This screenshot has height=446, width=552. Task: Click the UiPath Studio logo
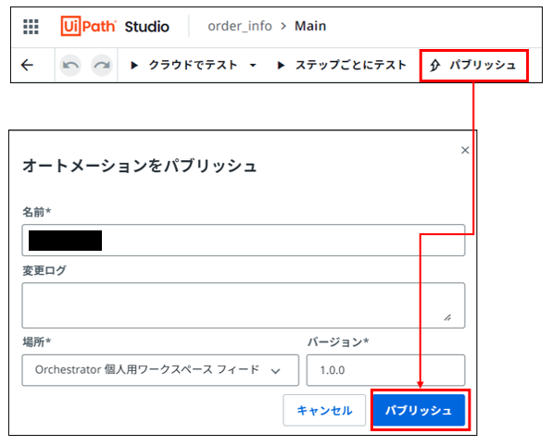pos(115,27)
